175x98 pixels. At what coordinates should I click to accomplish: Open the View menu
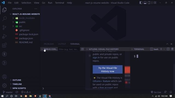(x=36, y=3)
